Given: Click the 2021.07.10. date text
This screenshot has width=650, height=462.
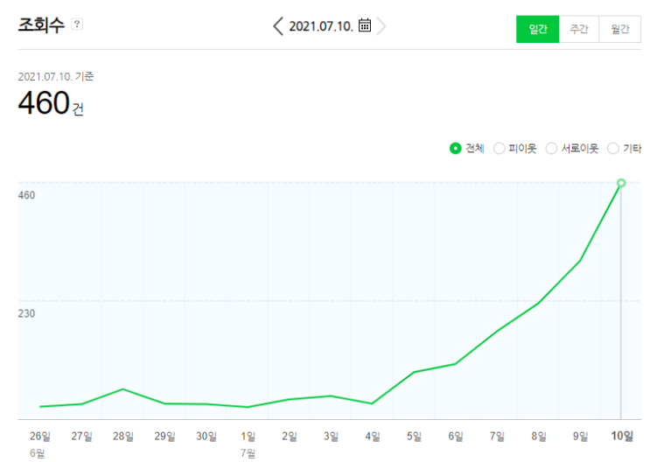Looking at the screenshot, I should [321, 26].
